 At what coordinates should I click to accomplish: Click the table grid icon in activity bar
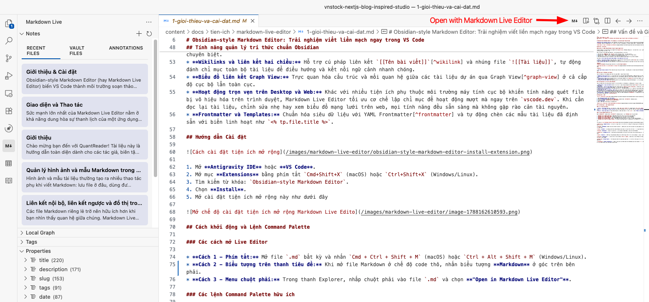[x=8, y=163]
